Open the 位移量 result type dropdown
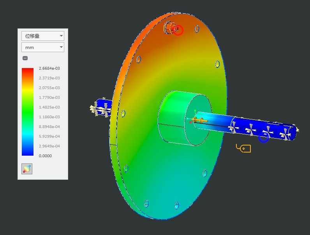The image size is (310, 235). click(x=42, y=36)
